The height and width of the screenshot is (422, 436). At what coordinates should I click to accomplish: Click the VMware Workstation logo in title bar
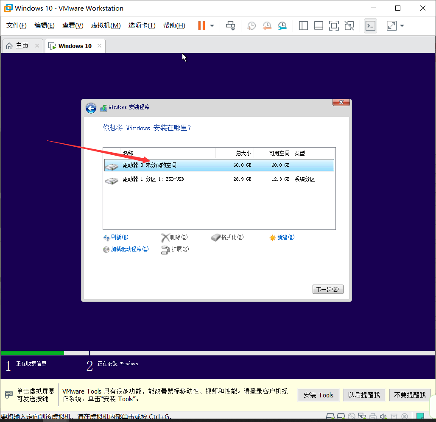8,8
